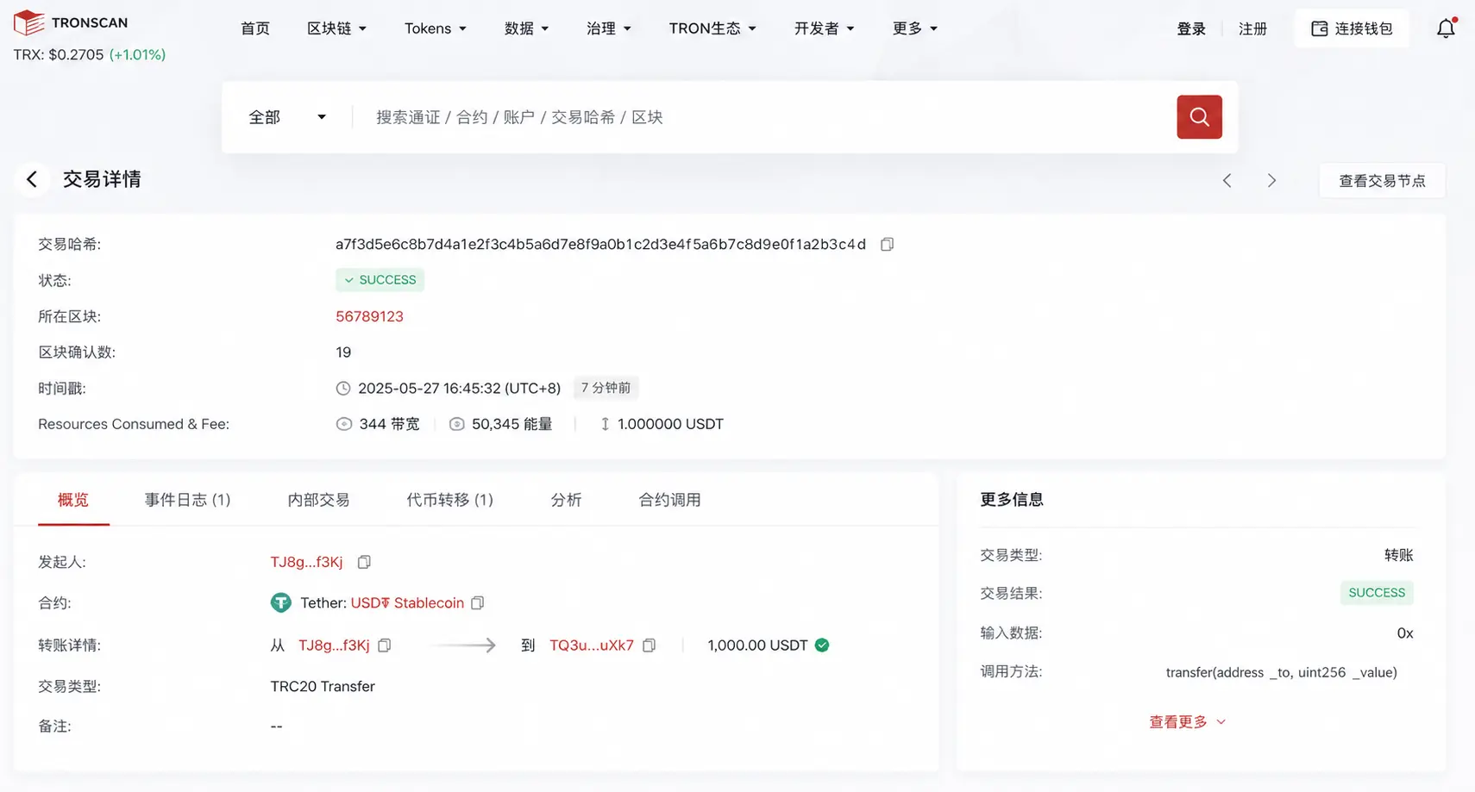This screenshot has width=1475, height=792.
Task: Click the timestamp 2025-05-27 16:45:32 (UTC+8)
Action: pyautogui.click(x=459, y=389)
